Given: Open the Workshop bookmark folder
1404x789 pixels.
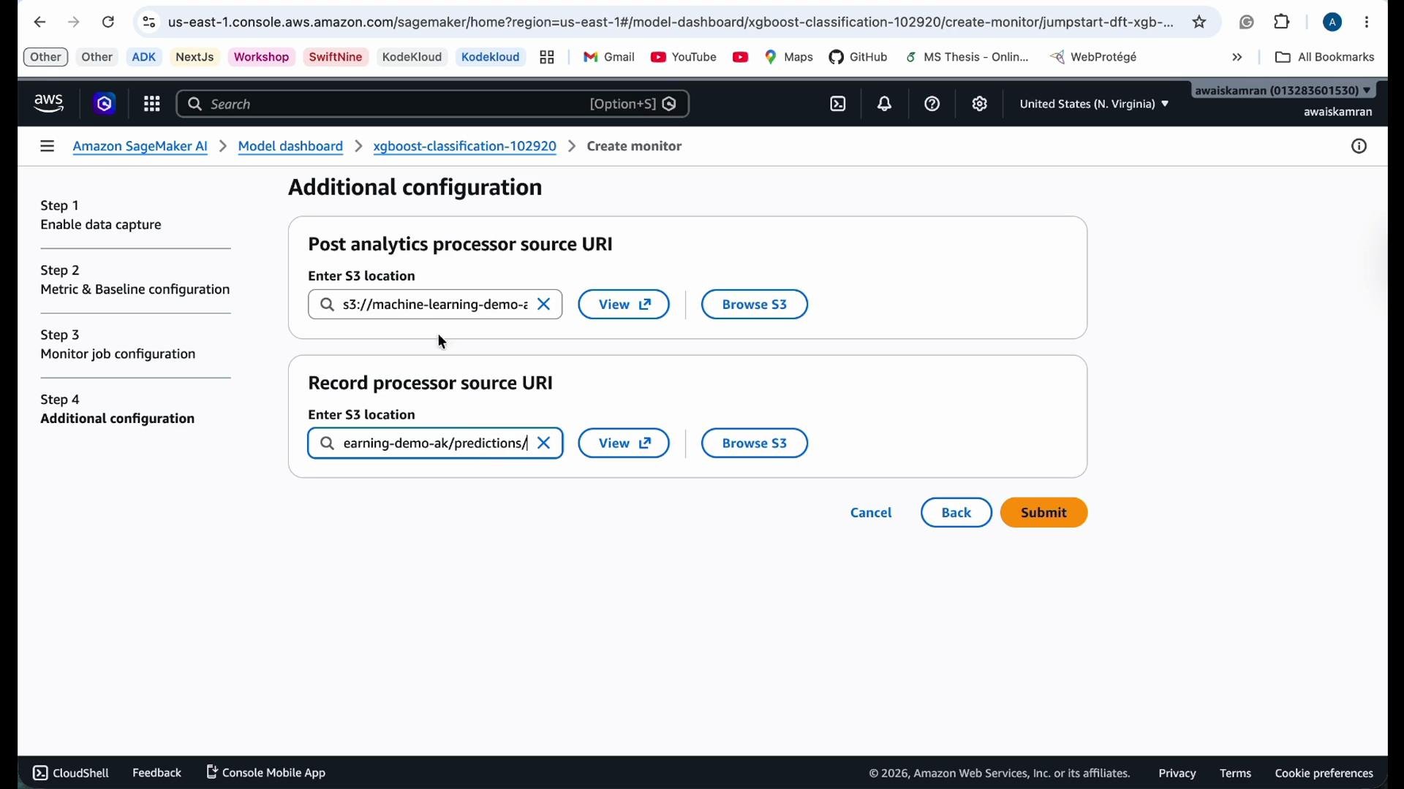Looking at the screenshot, I should (x=262, y=58).
